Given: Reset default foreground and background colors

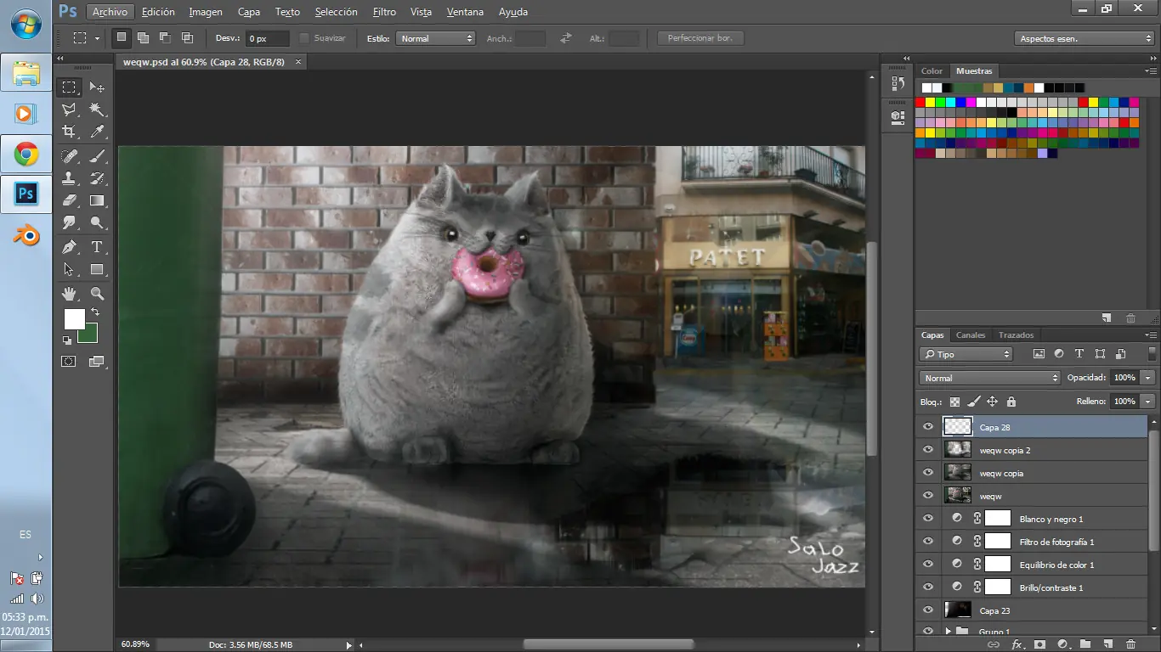Looking at the screenshot, I should point(67,340).
